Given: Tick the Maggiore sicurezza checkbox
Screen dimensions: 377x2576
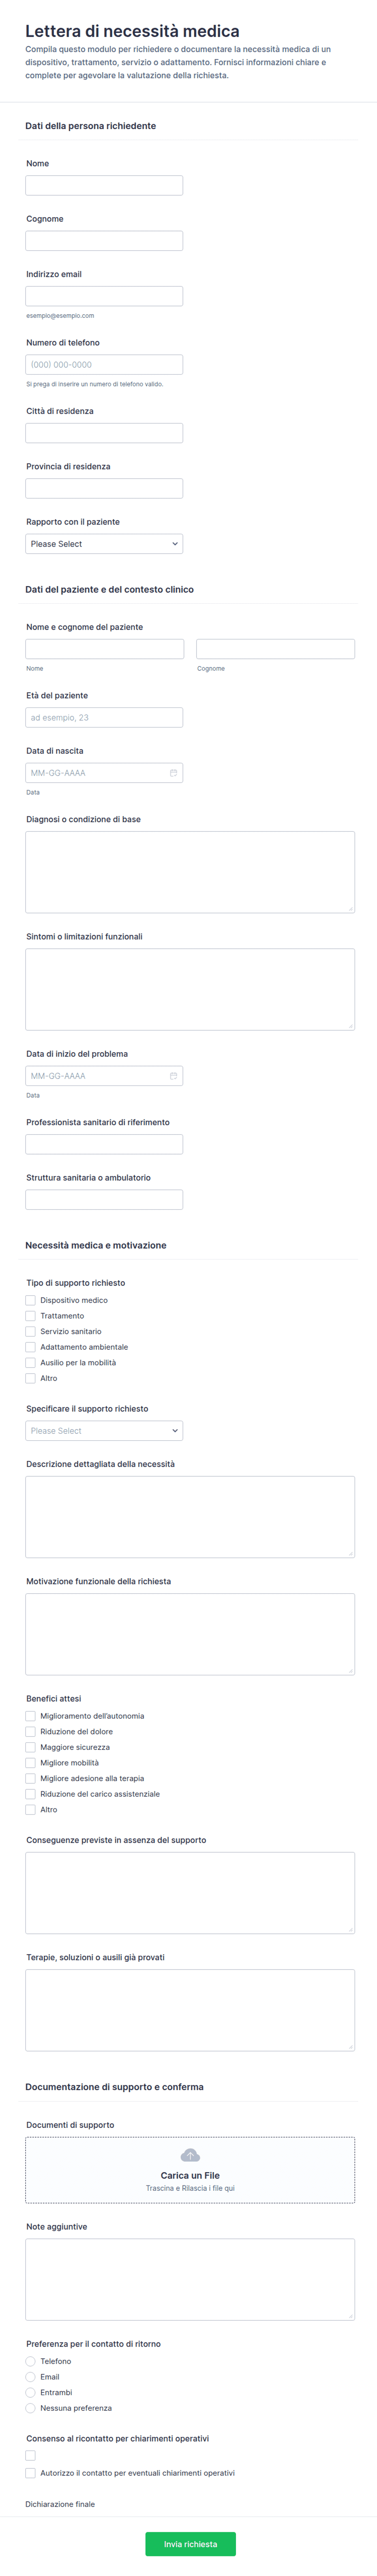Looking at the screenshot, I should (31, 1747).
